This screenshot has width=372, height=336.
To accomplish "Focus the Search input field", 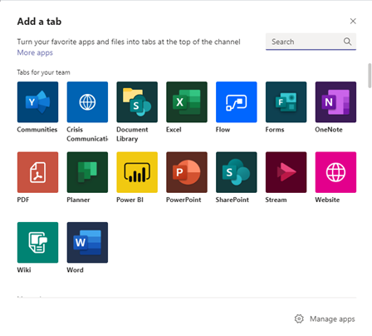I will click(311, 42).
